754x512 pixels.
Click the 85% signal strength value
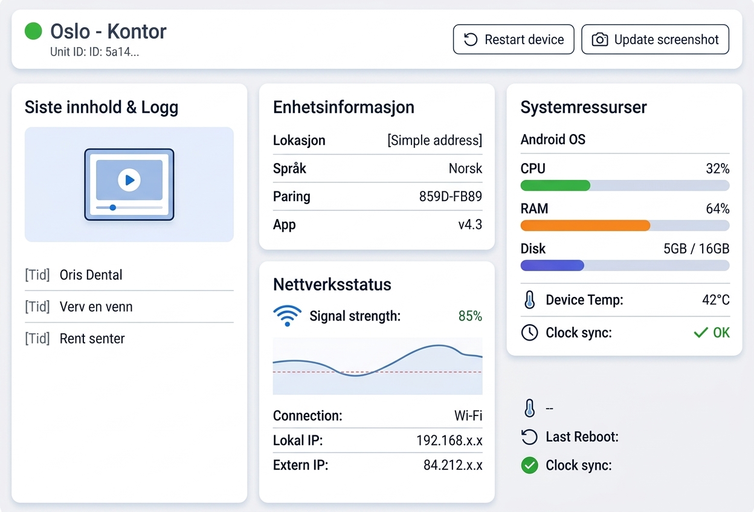pyautogui.click(x=470, y=316)
